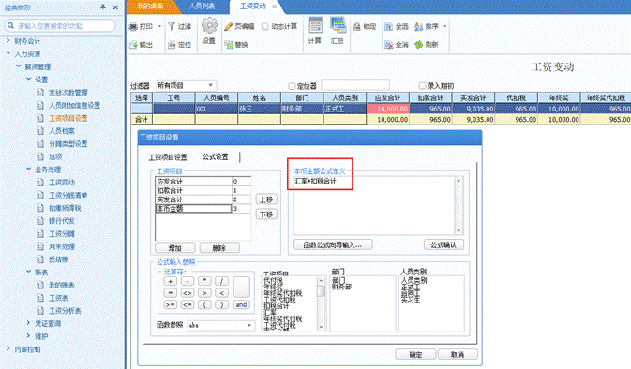The height and width of the screenshot is (369, 631).
Task: Expand the 维护 tree node
Action: pyautogui.click(x=28, y=335)
